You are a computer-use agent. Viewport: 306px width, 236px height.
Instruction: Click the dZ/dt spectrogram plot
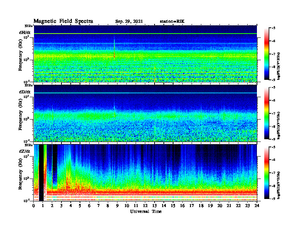[x=145, y=173]
